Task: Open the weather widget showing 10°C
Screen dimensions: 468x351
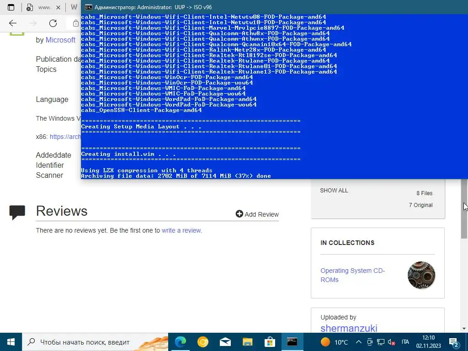Action: click(334, 342)
